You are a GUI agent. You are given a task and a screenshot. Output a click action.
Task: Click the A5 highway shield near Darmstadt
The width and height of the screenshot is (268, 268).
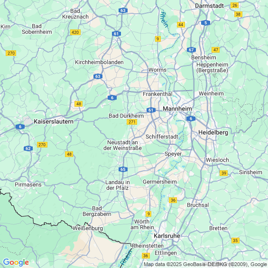click(x=205, y=23)
